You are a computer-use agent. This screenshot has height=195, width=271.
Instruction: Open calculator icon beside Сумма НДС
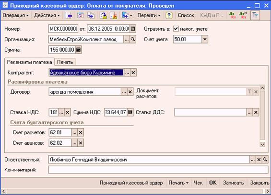pyautogui.click(x=130, y=112)
